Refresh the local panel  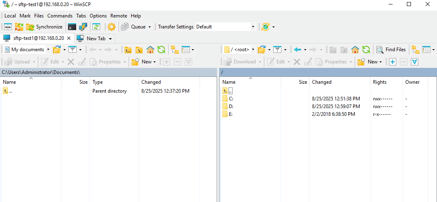pos(161,50)
